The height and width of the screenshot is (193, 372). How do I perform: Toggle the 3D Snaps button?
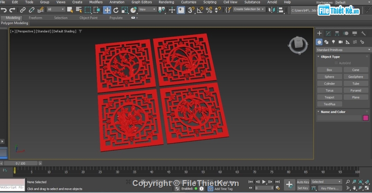click(x=191, y=10)
